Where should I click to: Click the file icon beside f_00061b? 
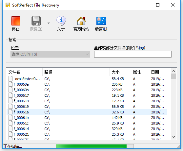(10, 117)
